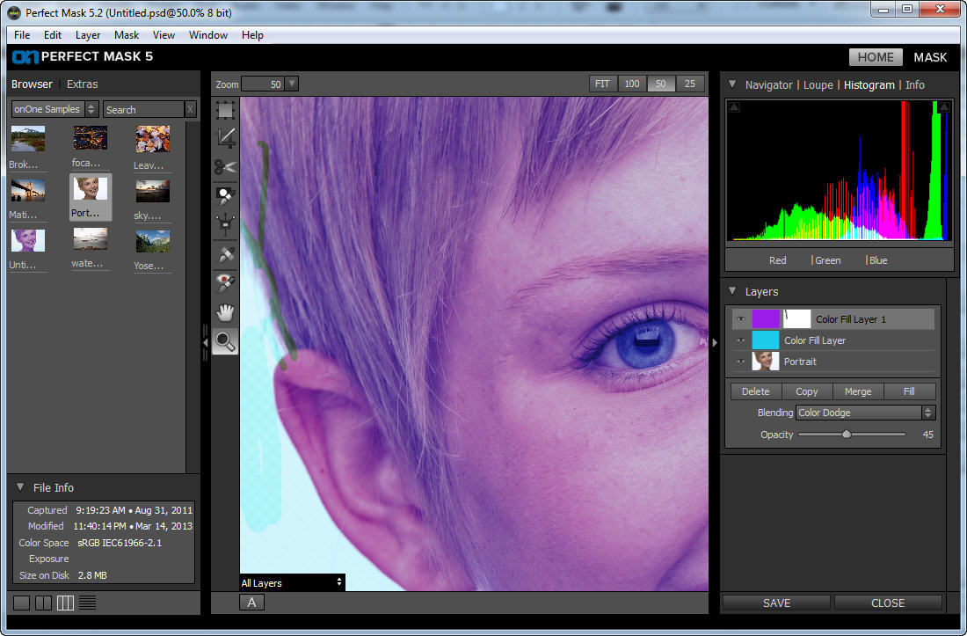Select the Masking Brush tool
This screenshot has width=967, height=636.
click(x=225, y=196)
